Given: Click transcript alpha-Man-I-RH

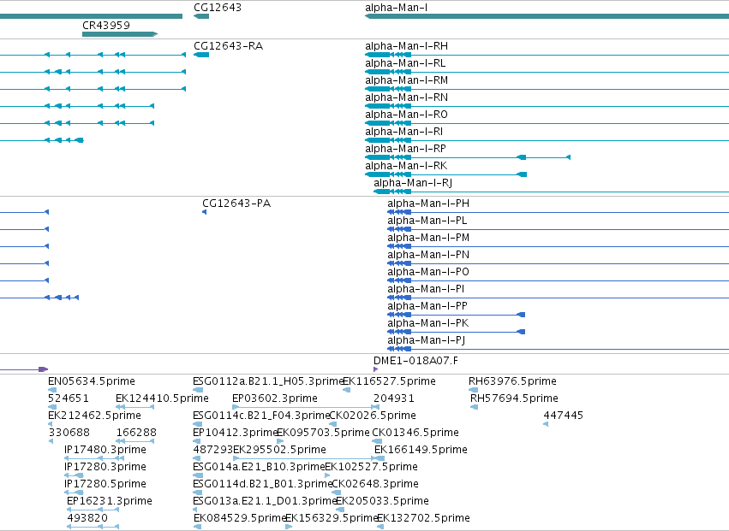Looking at the screenshot, I should pyautogui.click(x=547, y=55).
